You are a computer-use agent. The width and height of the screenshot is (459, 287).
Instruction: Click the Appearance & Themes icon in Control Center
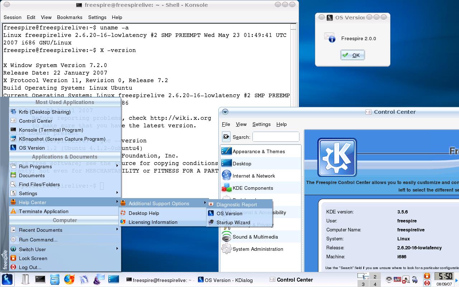pos(227,151)
